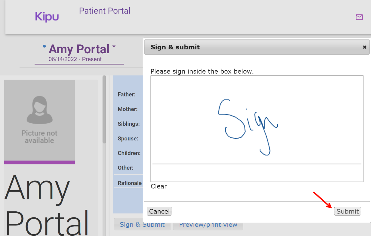Expand the Amy Portal name dropdown arrow
Viewport: 371px width, 236px height.
pos(114,47)
